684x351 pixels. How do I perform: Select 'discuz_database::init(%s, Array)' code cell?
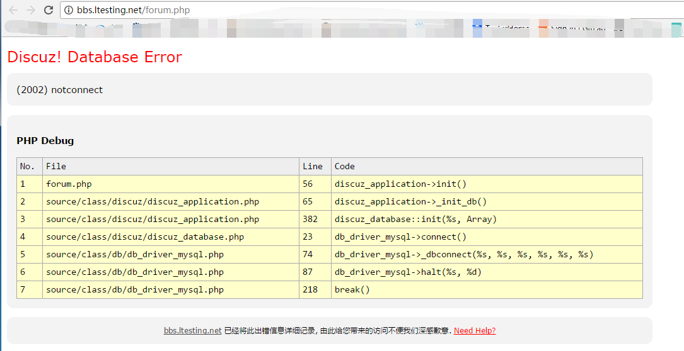click(487, 219)
